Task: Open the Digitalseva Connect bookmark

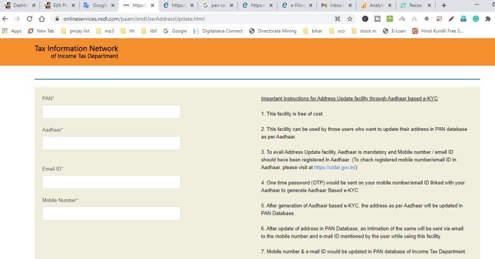Action: (218, 31)
